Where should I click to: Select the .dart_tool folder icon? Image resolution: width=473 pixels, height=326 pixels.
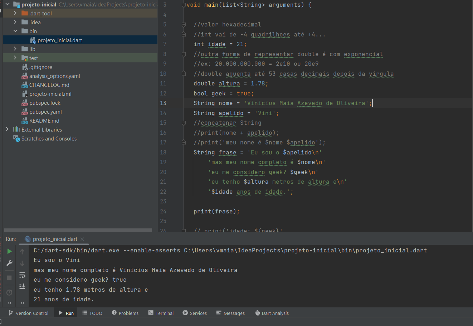click(x=25, y=13)
